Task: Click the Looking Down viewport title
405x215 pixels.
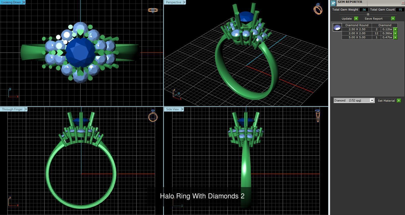Action: pyautogui.click(x=11, y=2)
